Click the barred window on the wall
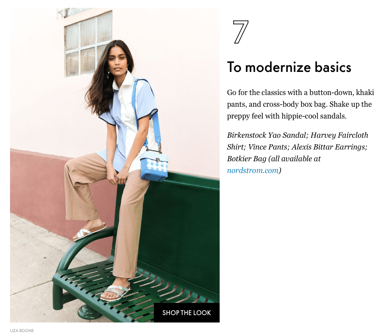Screen dimensions: 387x336 [88, 44]
